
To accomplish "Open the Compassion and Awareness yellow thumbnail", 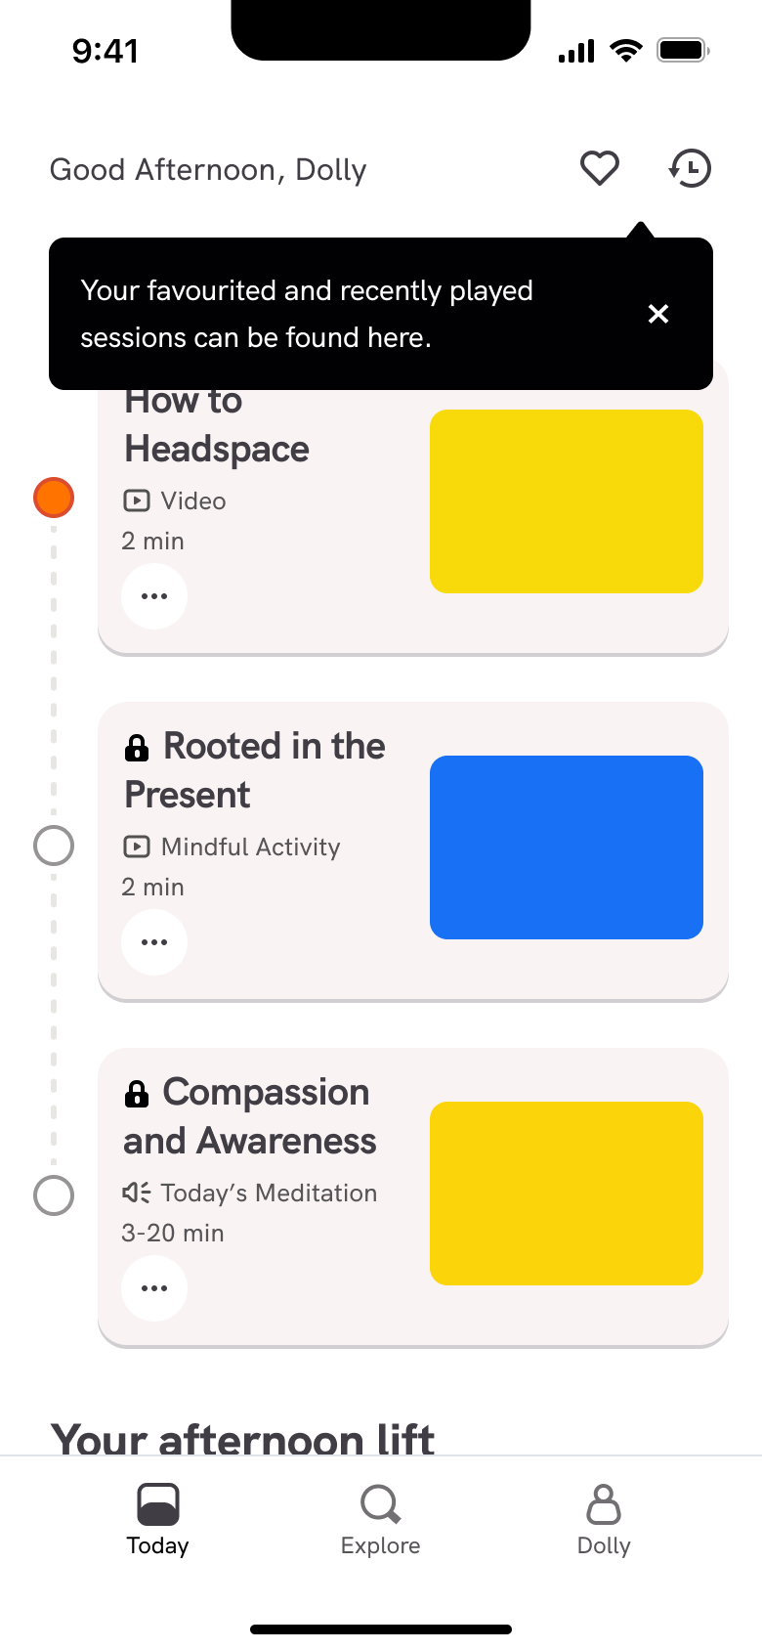I will click(567, 1194).
